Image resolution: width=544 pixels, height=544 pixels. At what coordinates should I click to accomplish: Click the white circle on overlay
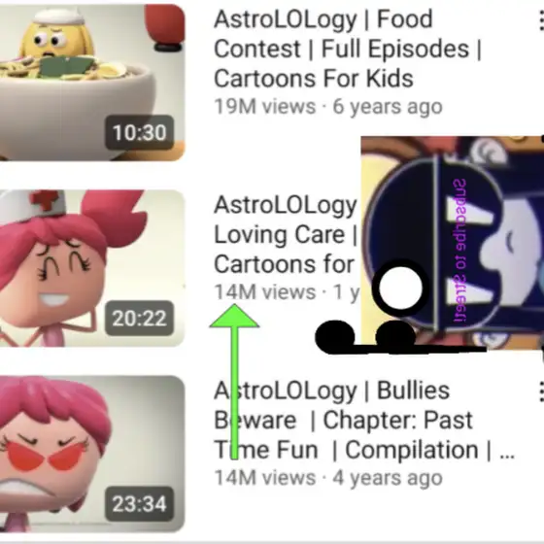tap(400, 288)
